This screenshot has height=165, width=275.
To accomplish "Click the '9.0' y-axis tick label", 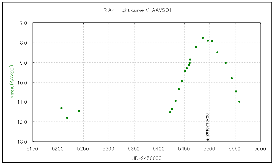I will pyautogui.click(x=24, y=63).
